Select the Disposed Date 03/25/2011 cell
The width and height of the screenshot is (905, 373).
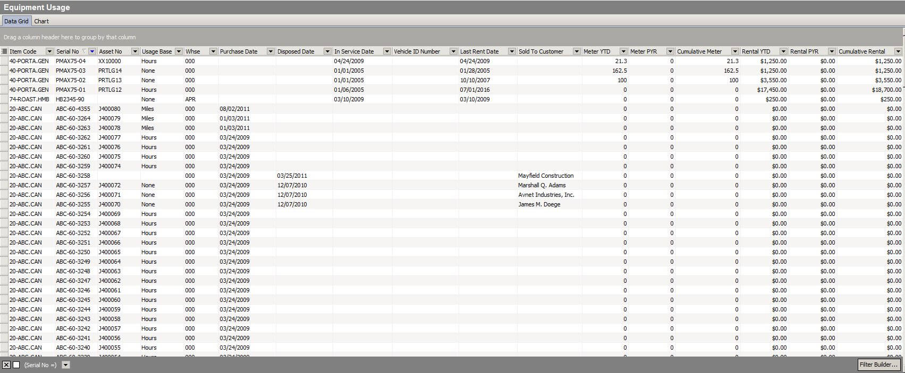coord(304,176)
